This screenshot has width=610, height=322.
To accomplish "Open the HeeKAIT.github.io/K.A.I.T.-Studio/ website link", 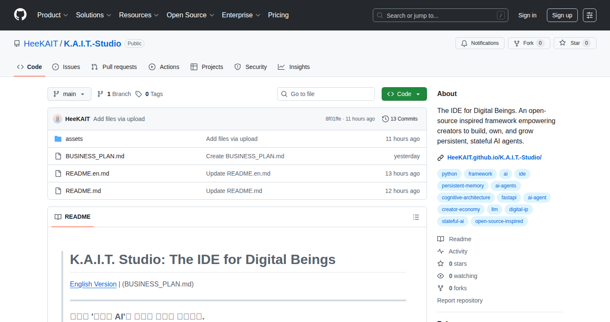I will pyautogui.click(x=494, y=157).
